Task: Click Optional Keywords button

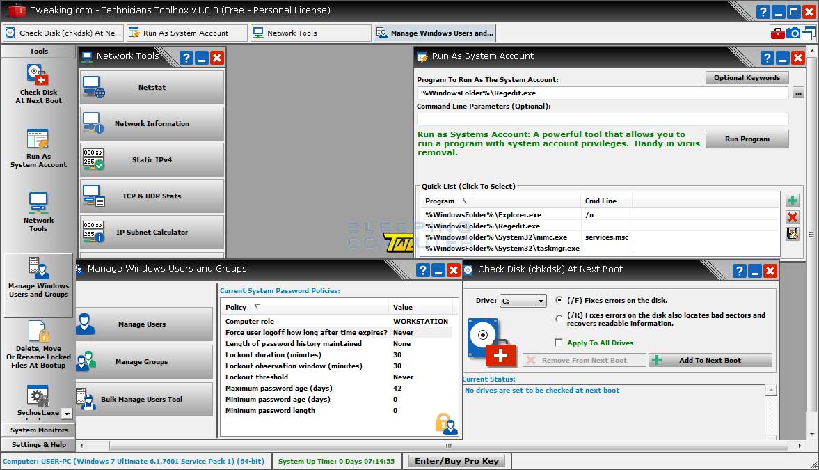Action: [x=747, y=77]
